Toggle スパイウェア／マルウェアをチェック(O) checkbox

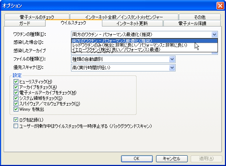click(x=16, y=103)
